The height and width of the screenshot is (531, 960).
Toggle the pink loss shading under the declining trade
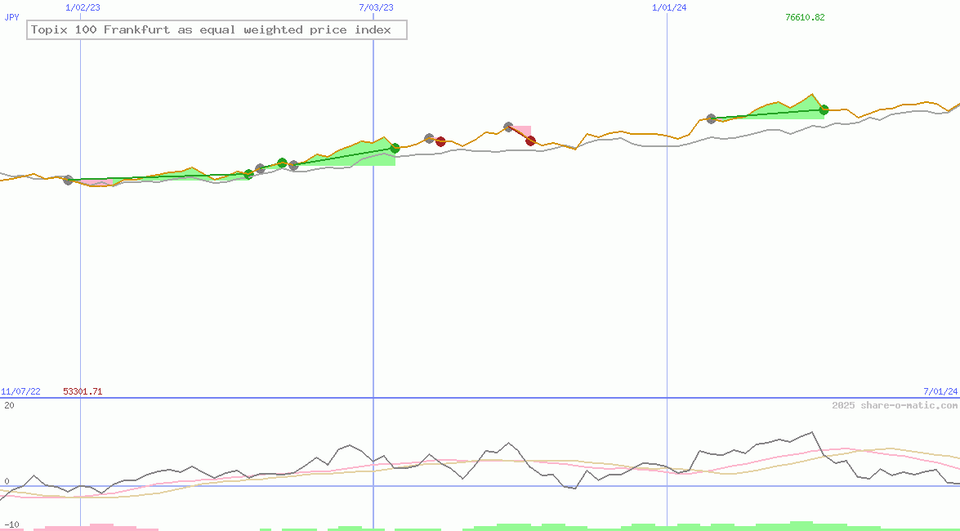click(520, 132)
